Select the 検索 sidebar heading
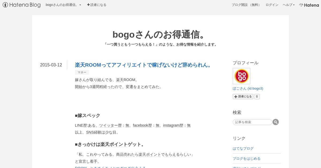Viewport: 321px width, 168px height. (237, 113)
